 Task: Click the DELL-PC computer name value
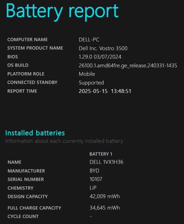(x=89, y=39)
